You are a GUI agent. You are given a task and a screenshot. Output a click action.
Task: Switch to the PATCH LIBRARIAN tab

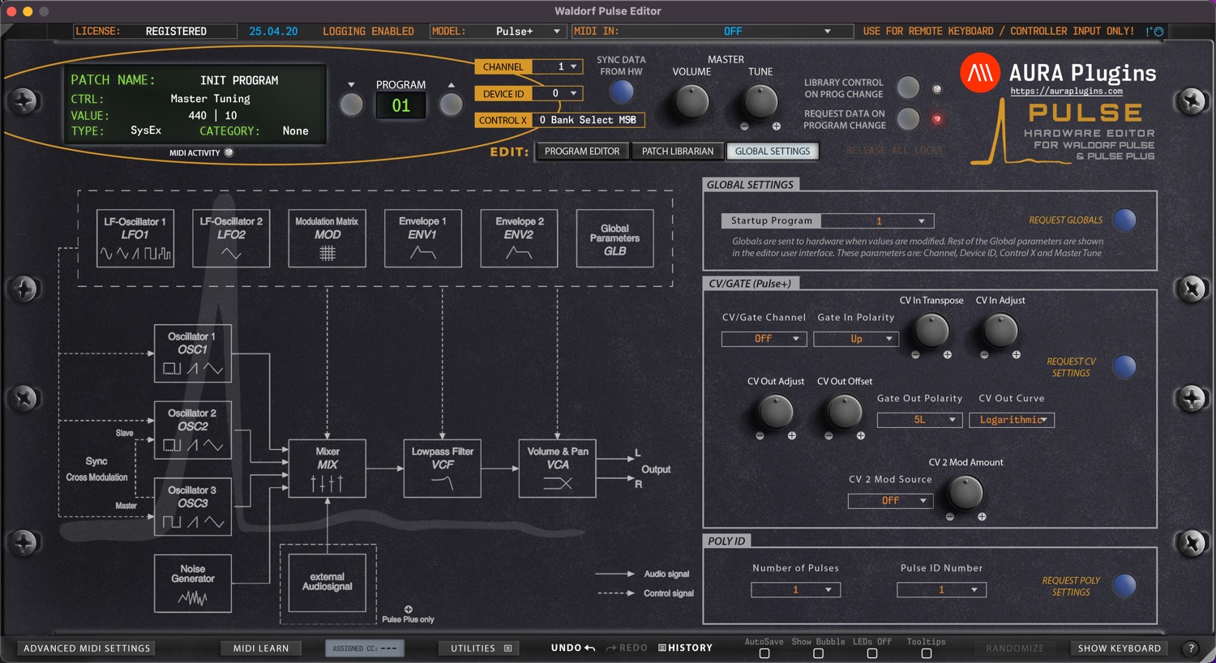(678, 152)
